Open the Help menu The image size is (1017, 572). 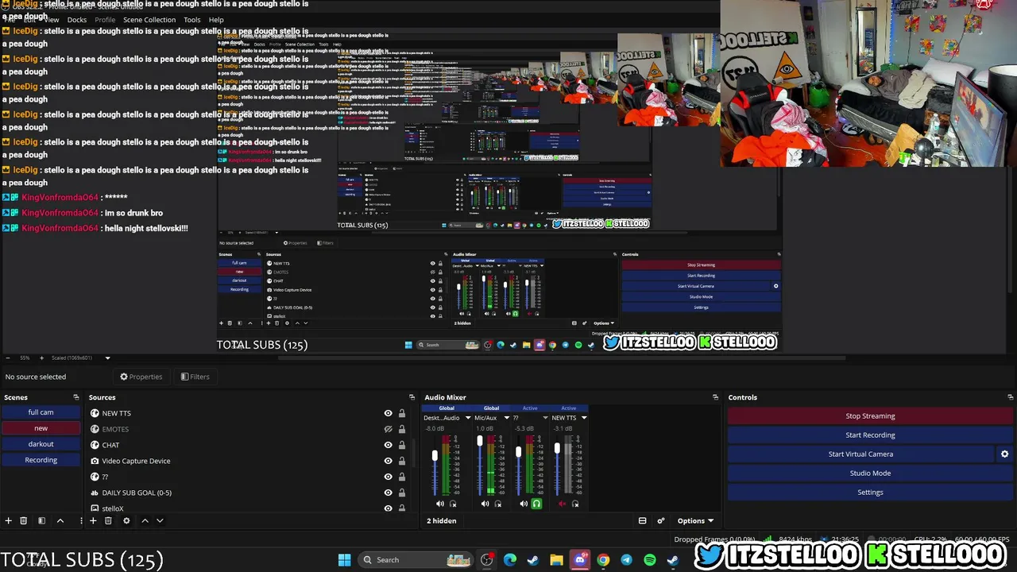tap(216, 20)
